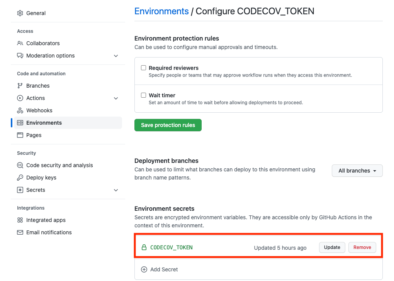
Task: Click Save protection rules button
Action: [x=168, y=125]
